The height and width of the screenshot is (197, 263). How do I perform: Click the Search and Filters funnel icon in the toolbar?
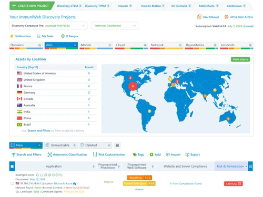coord(13,154)
